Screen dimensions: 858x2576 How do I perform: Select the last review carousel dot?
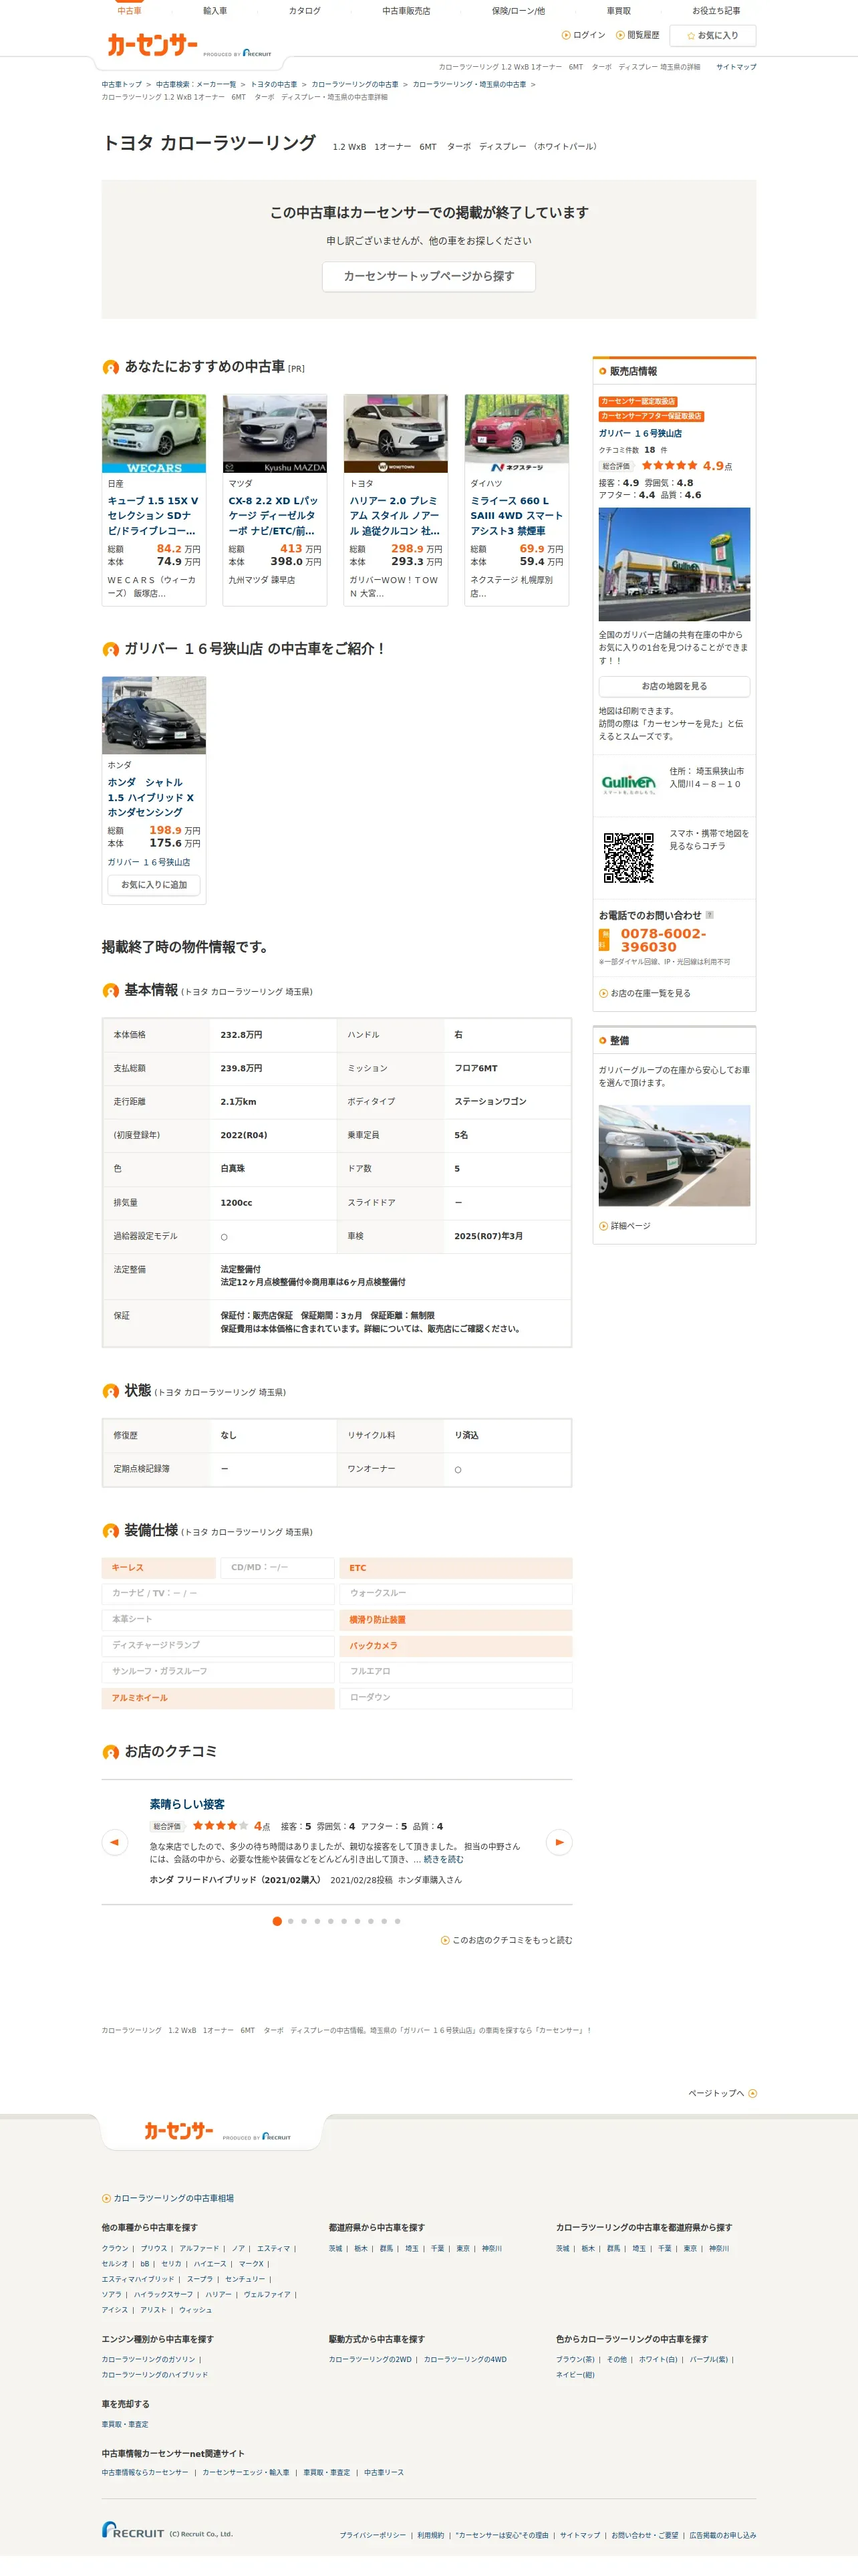(398, 1921)
